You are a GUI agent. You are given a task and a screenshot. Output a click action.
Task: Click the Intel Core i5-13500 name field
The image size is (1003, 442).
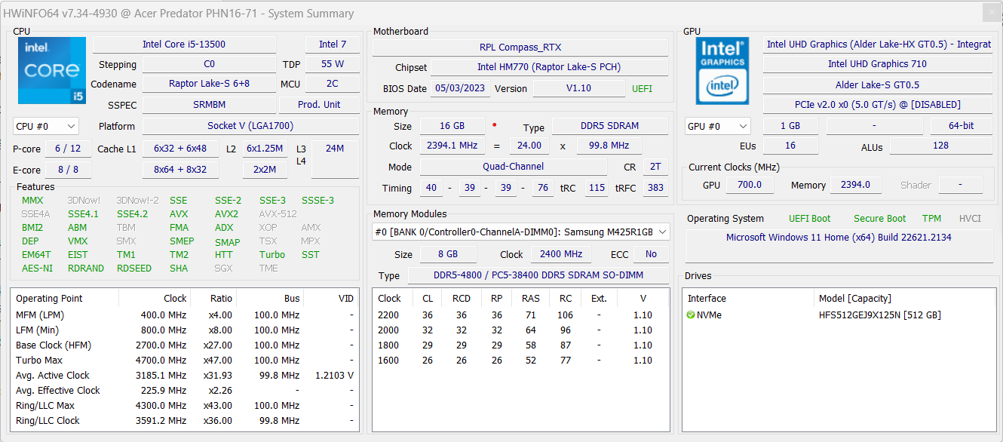click(x=184, y=45)
